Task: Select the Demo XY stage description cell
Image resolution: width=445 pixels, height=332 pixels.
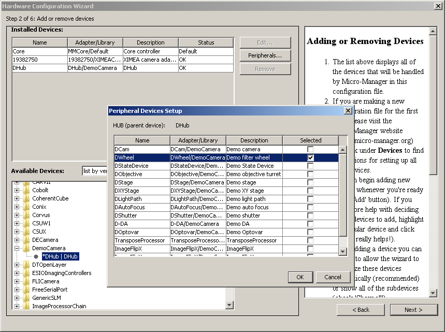Action: 254,191
